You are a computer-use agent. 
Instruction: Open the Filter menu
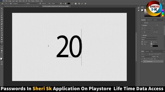(23, 1)
